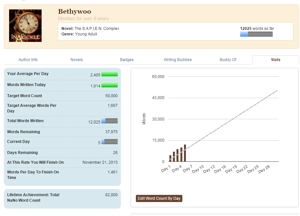Click the Lifetime Achievement word count value

click(x=111, y=195)
